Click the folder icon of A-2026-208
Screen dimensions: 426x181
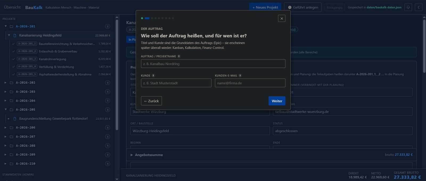[11, 146]
